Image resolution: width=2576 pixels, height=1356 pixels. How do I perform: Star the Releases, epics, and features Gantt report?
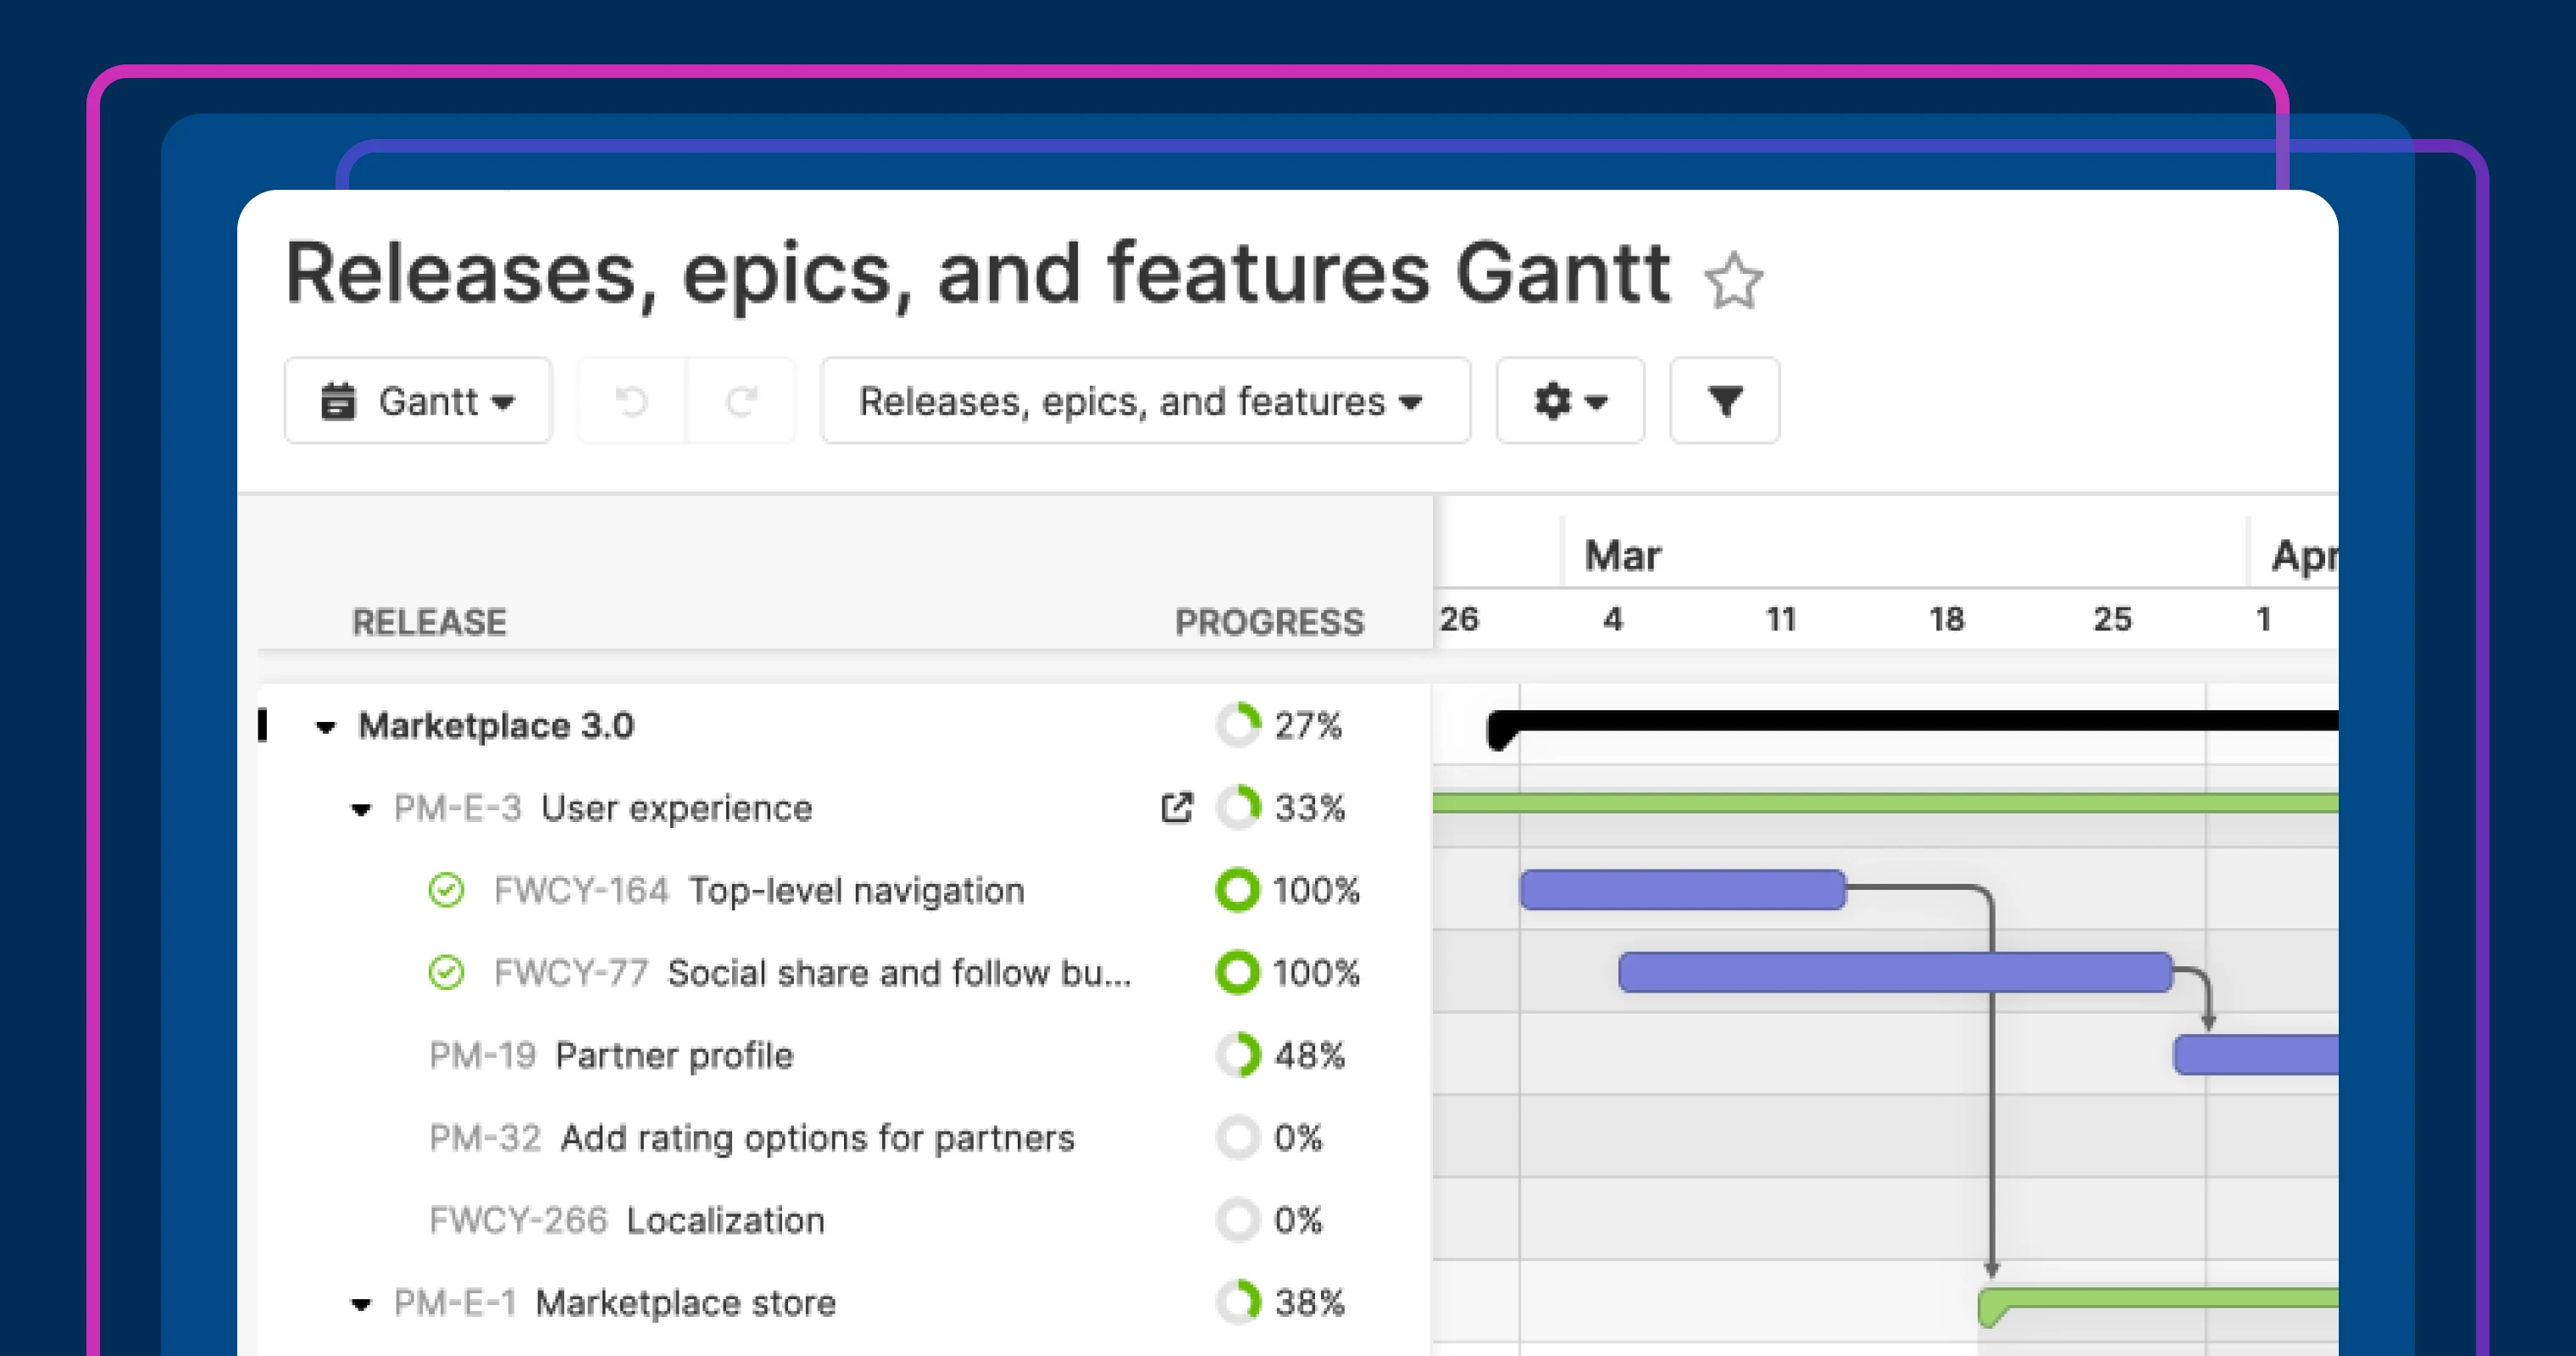(1733, 281)
